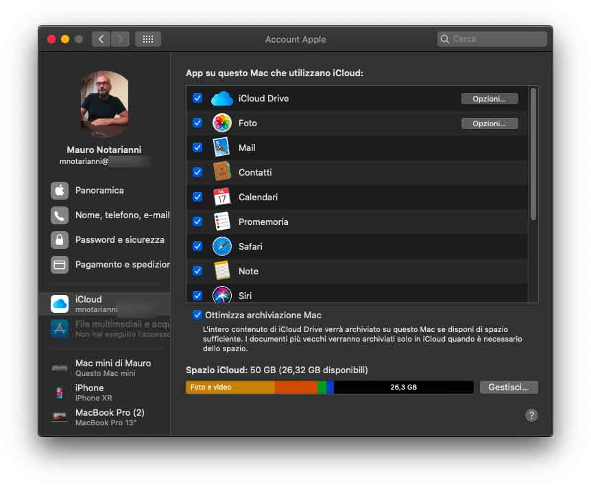Click the iCloud Drive cloud icon

(221, 99)
